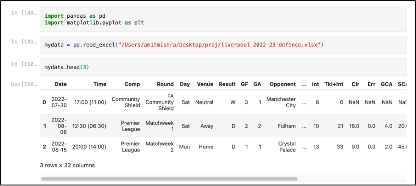This screenshot has width=416, height=186.
Task: Select the 2022-08-15 date cell
Action: 59,147
